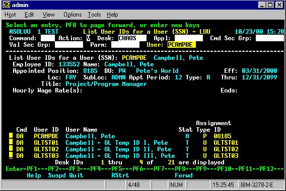Click the Val Sec Grp input field

click(69, 45)
